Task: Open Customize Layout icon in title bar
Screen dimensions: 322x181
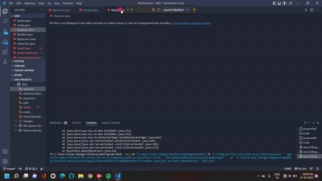Action: (x=290, y=3)
